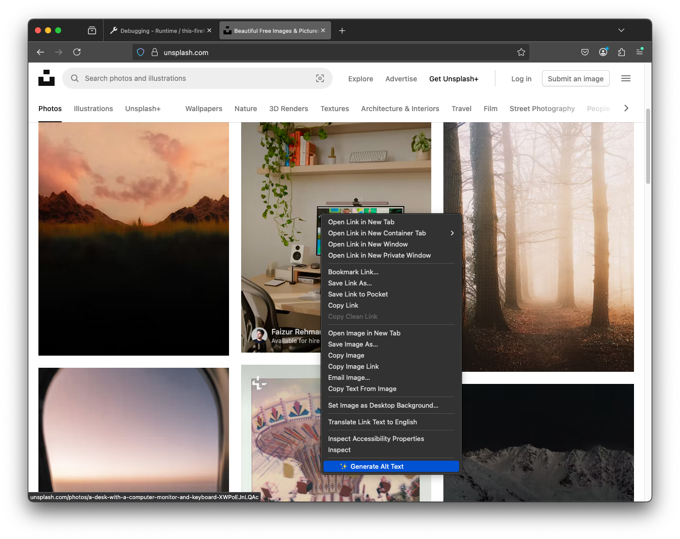Click the search magnifier icon
Image resolution: width=680 pixels, height=539 pixels.
pos(75,78)
